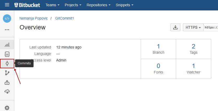Screen dimensions: 218x111
Task: Open the Projects dropdown menu
Action: click(73, 5)
